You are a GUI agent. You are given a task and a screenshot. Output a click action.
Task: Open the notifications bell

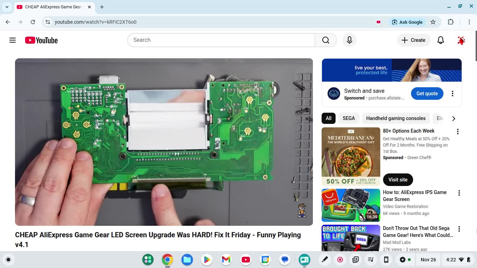441,40
